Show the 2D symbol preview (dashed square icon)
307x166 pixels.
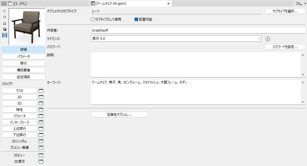click(4, 11)
